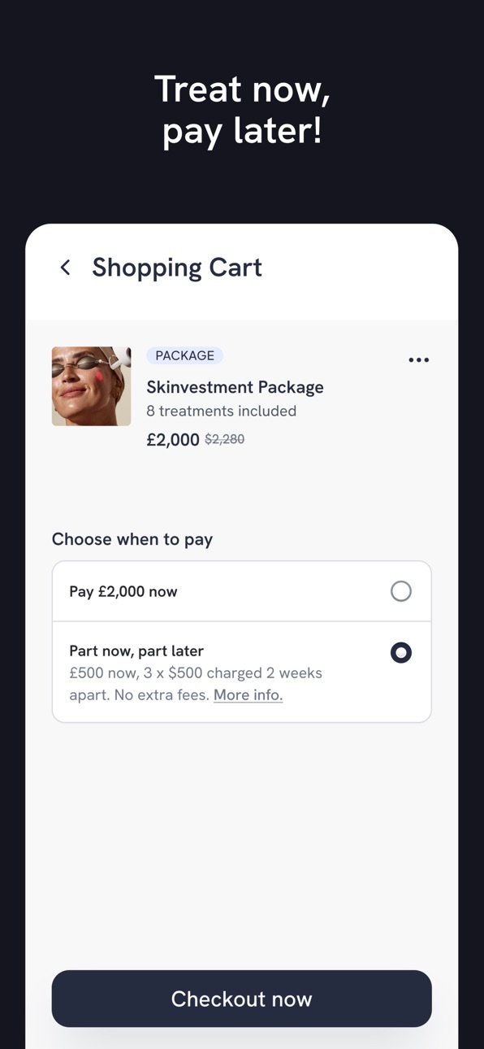Click the '8 treatments included' text

(222, 411)
